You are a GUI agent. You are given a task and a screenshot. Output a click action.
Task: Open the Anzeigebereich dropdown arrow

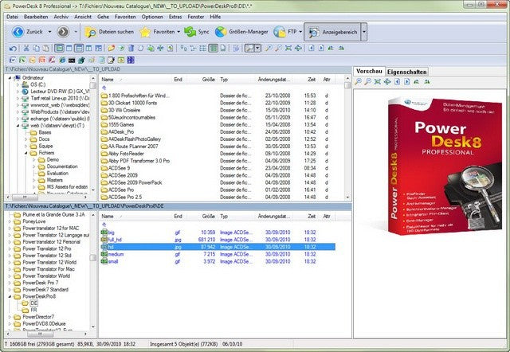coord(364,32)
